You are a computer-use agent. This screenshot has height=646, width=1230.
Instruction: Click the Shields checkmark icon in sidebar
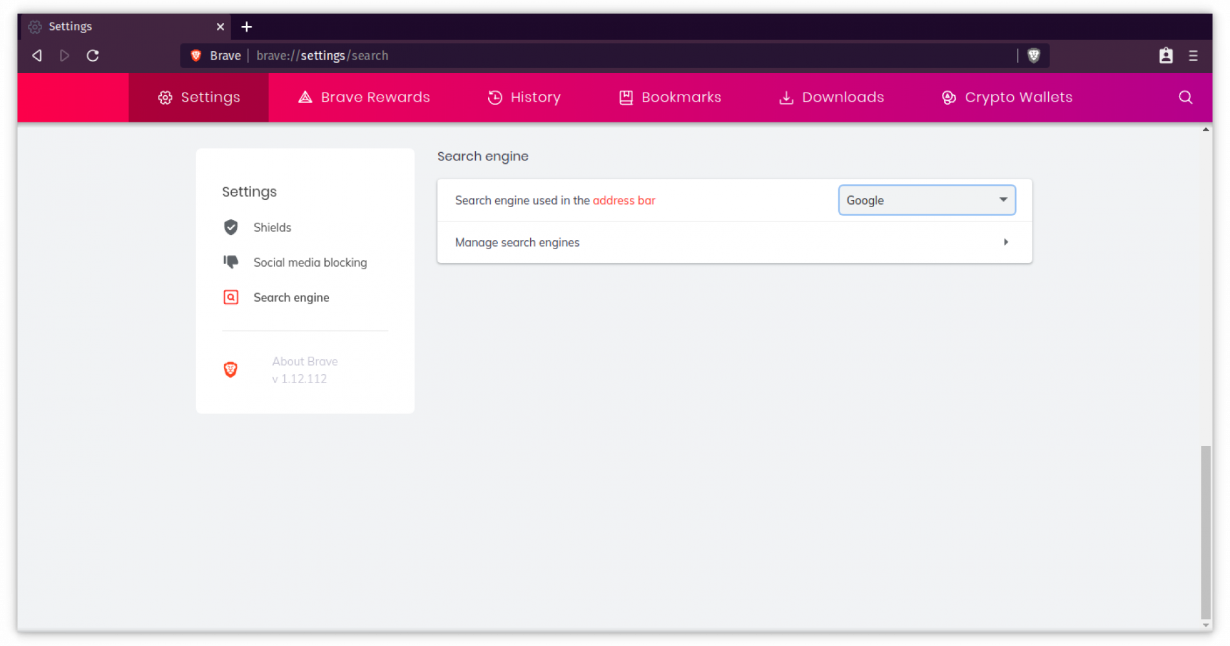(x=230, y=227)
